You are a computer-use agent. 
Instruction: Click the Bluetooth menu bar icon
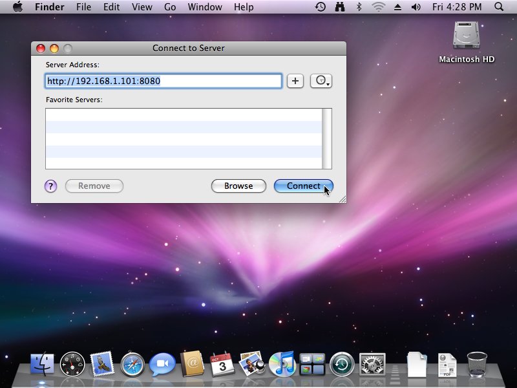pos(359,7)
